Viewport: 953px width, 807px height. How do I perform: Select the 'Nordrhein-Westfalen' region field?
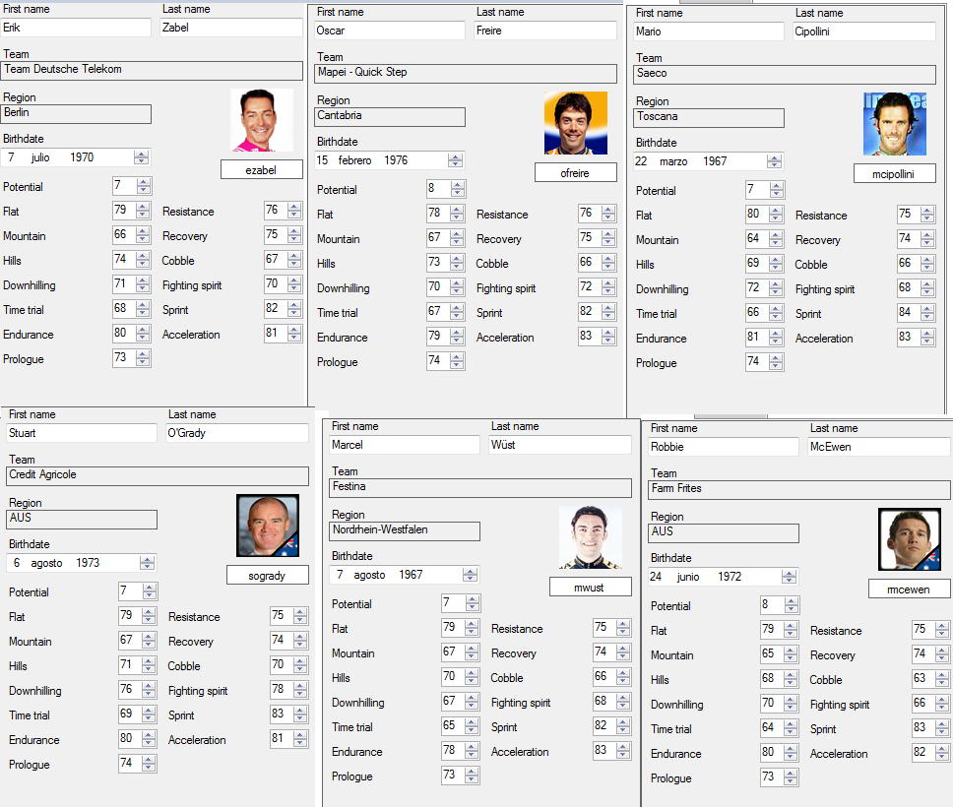click(x=405, y=530)
